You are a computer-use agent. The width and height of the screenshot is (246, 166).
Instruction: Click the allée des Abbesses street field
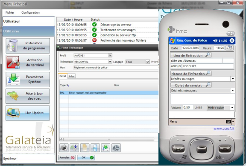click(x=196, y=60)
